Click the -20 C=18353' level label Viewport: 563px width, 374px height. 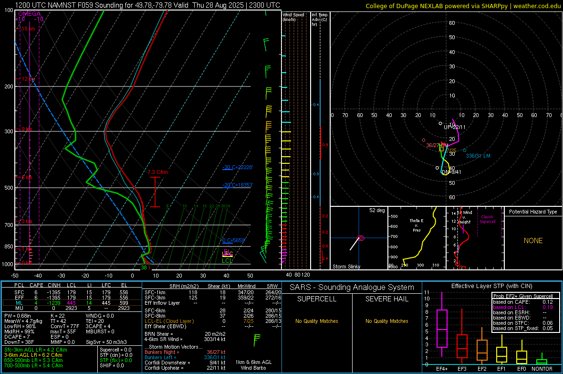pos(238,185)
